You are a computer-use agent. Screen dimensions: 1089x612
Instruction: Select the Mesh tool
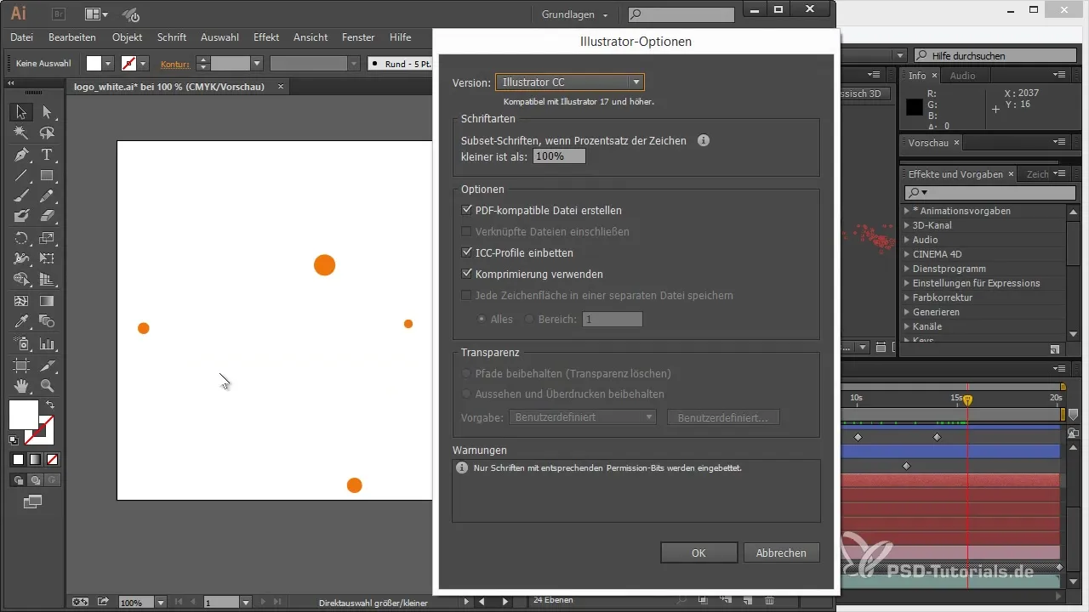coord(21,301)
